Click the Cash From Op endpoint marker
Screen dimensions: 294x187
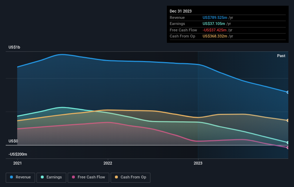pos(288,121)
